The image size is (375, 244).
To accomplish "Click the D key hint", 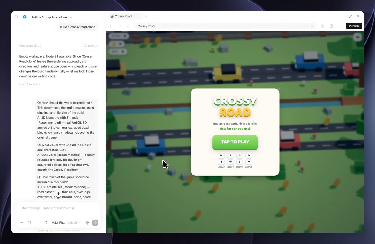I will click(x=249, y=155).
